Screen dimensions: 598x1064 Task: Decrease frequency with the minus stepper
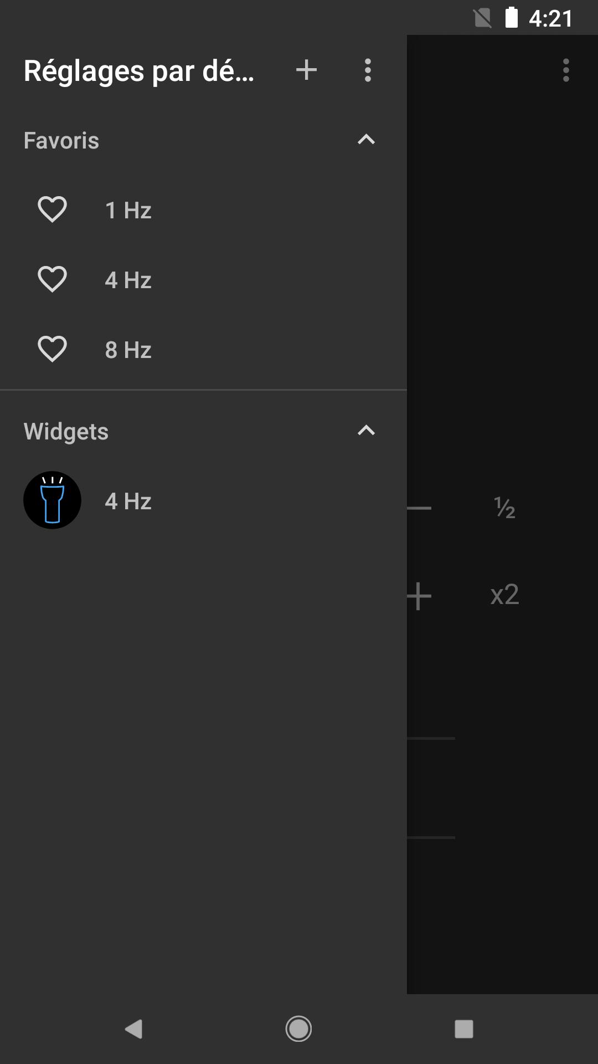(x=419, y=508)
